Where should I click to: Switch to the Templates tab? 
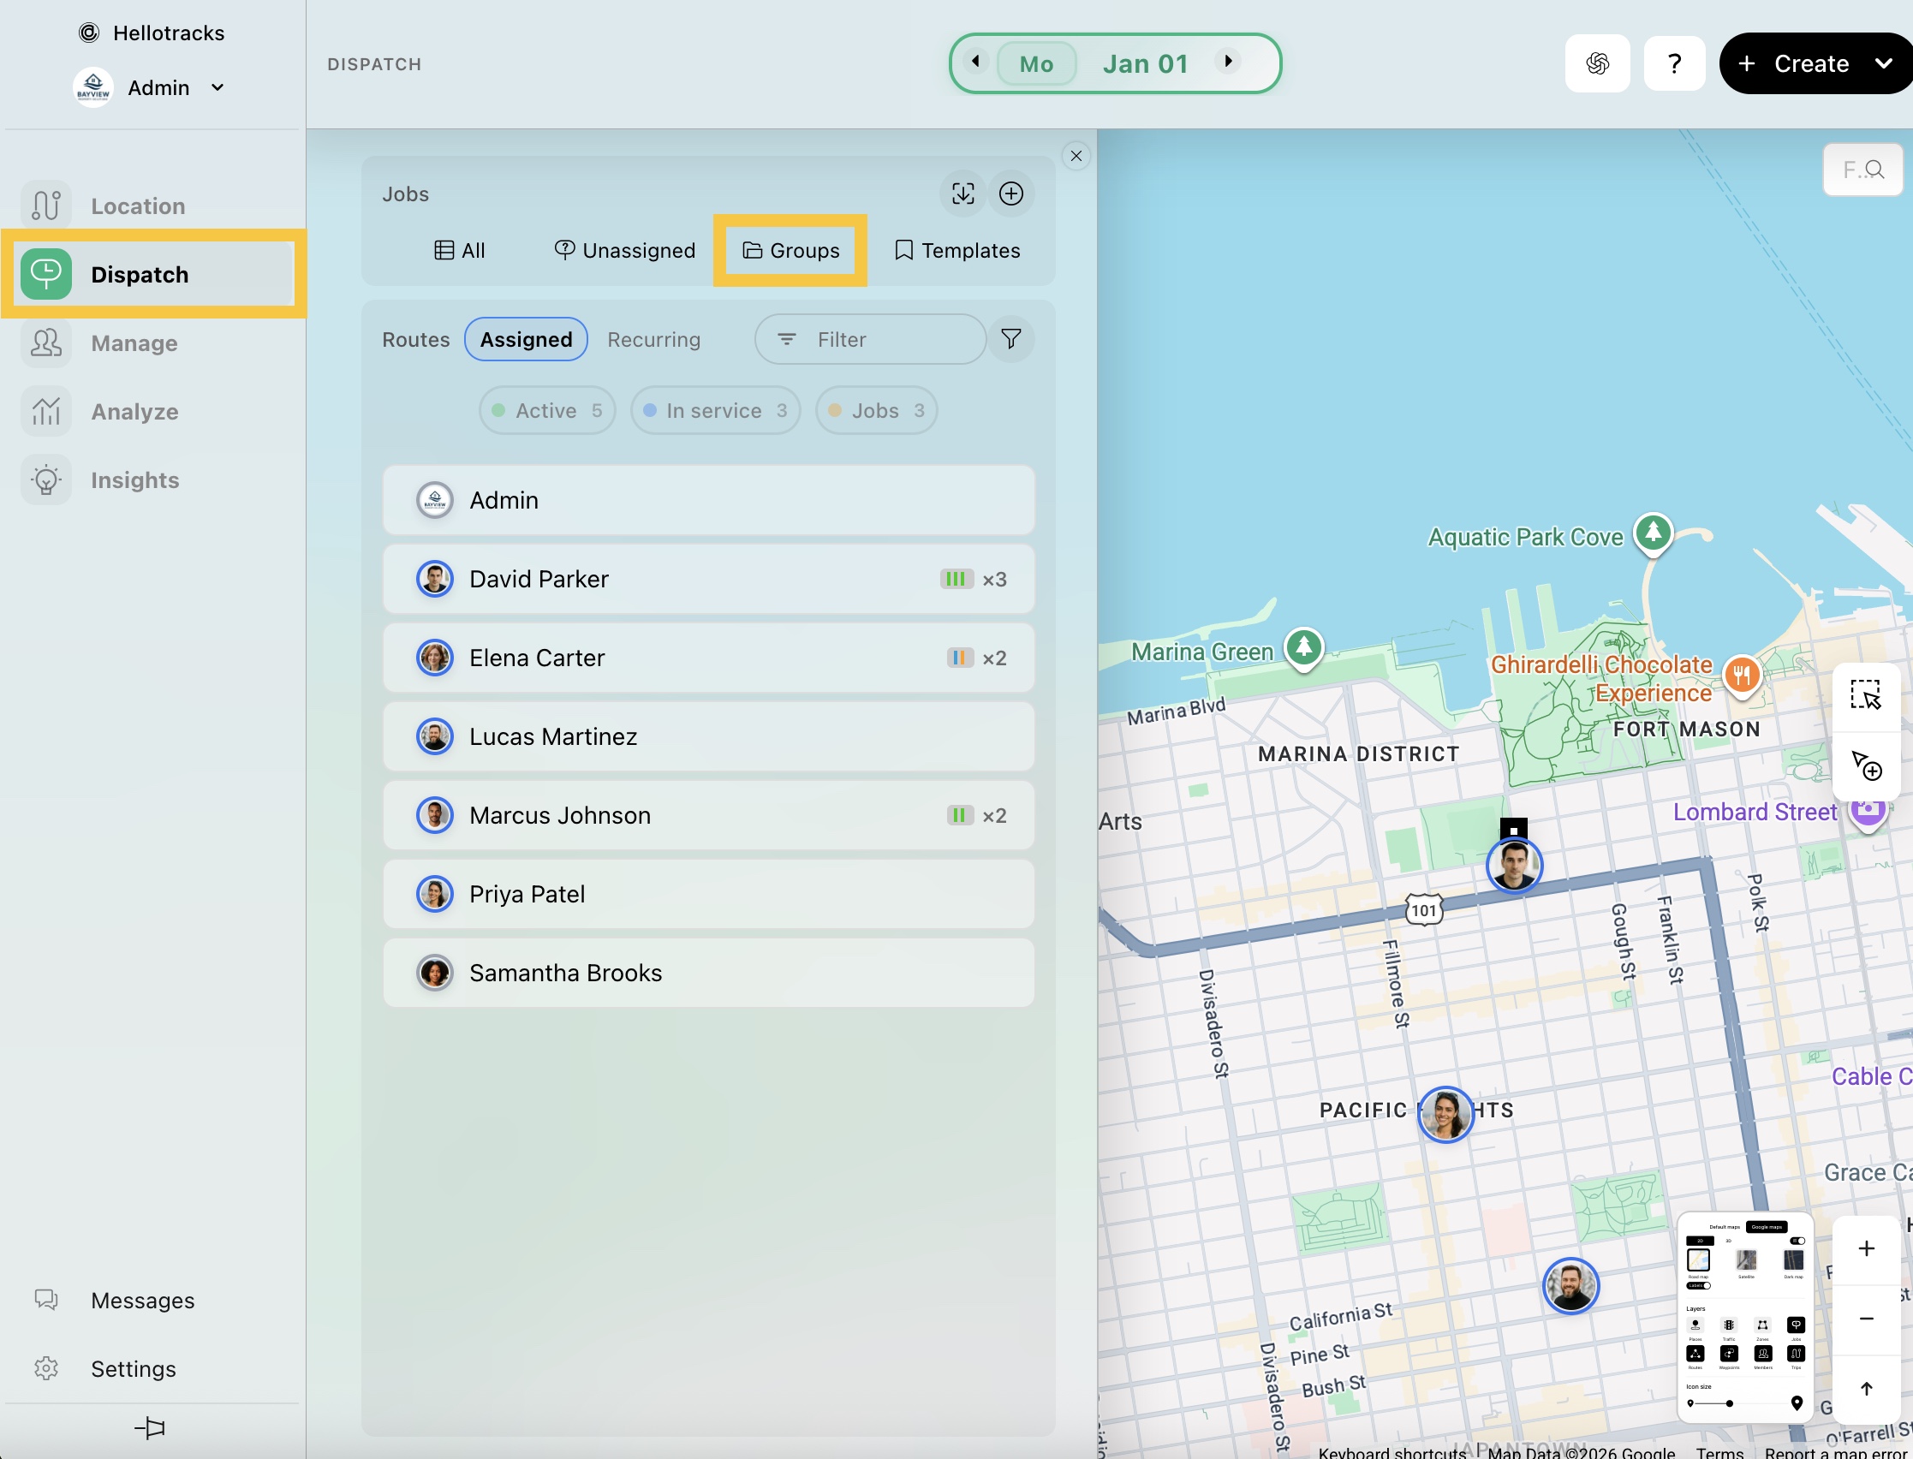coord(957,251)
